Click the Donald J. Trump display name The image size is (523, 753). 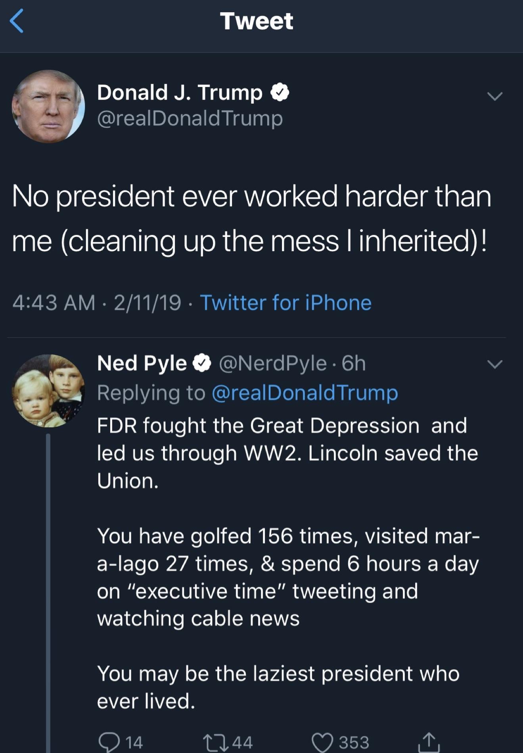click(x=180, y=93)
